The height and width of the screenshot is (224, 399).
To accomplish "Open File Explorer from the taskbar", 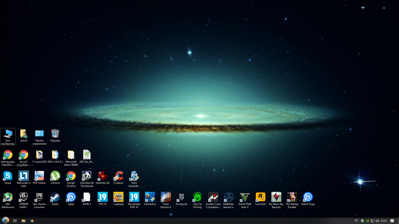I will (x=23, y=220).
